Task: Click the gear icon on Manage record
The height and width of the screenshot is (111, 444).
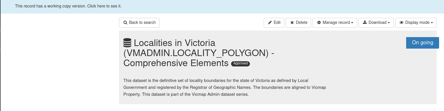Action: (x=319, y=23)
